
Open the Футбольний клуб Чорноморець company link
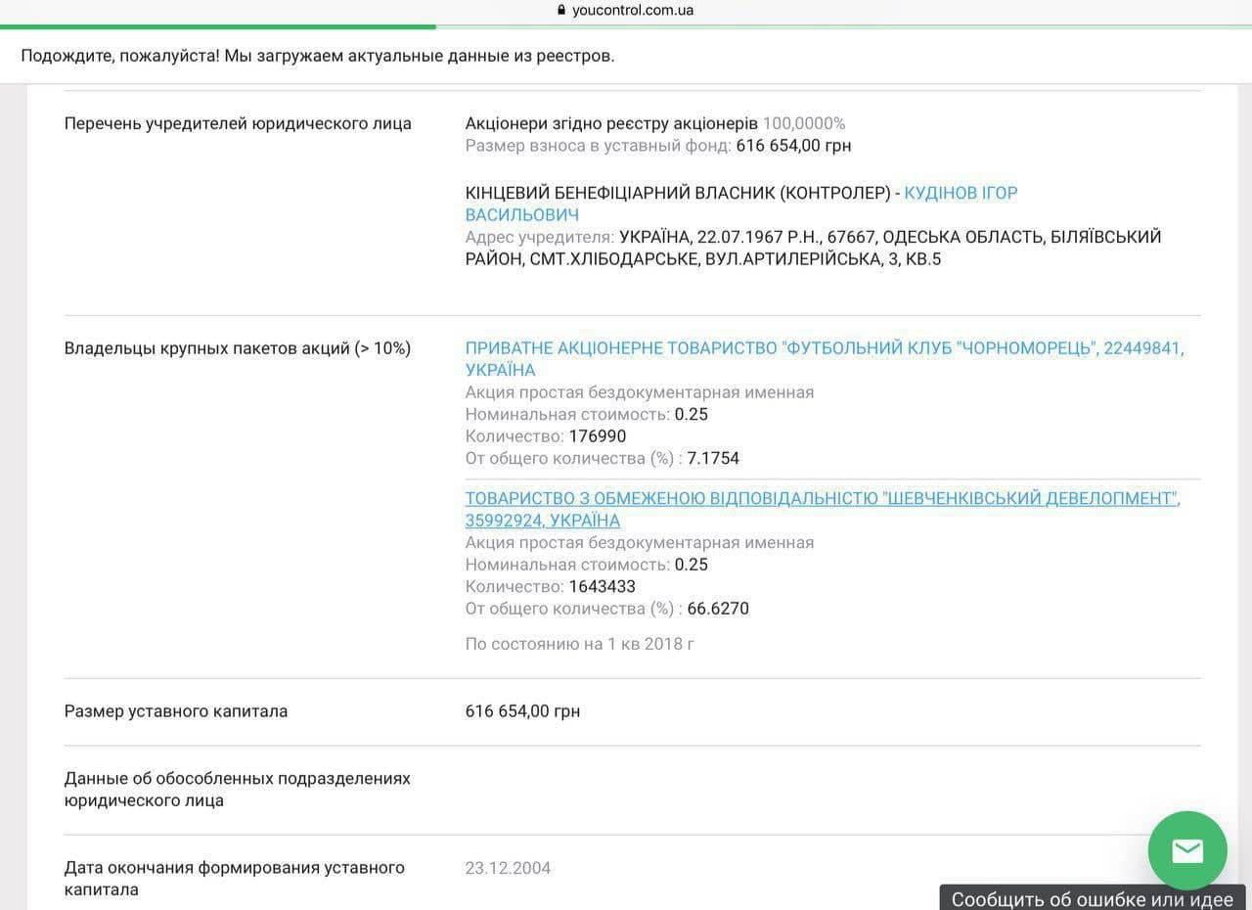click(x=825, y=359)
